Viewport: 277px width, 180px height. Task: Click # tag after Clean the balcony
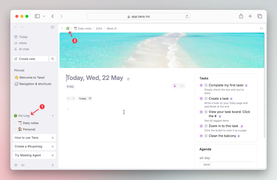pos(239,136)
